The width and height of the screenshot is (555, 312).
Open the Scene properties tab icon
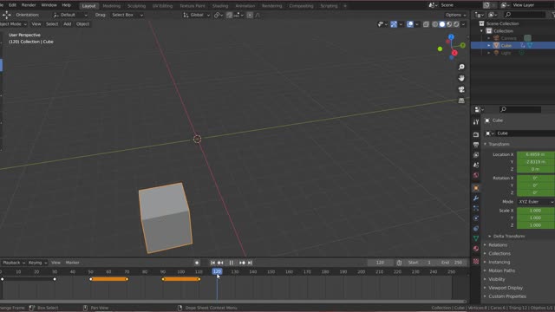click(476, 165)
